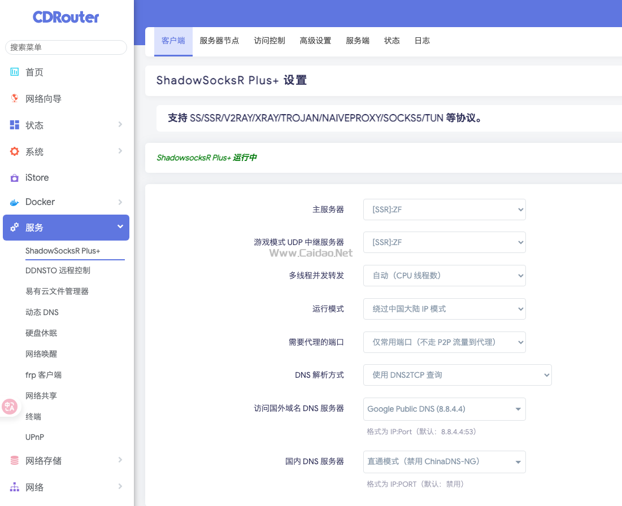Expand the 网络 sidebar menu chevron
622x506 pixels.
(120, 486)
